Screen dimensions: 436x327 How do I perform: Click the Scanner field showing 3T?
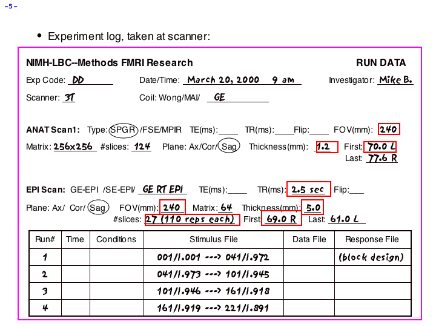coord(70,97)
